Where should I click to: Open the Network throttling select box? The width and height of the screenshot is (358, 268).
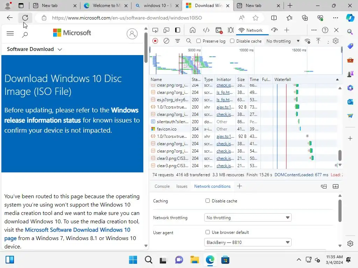pos(248,218)
